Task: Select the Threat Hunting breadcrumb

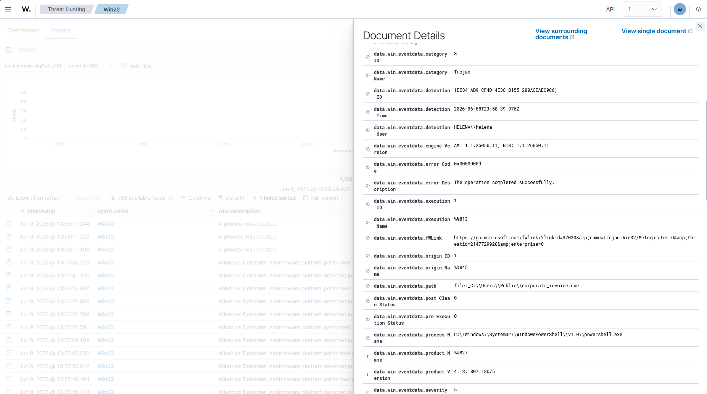Action: tap(66, 9)
